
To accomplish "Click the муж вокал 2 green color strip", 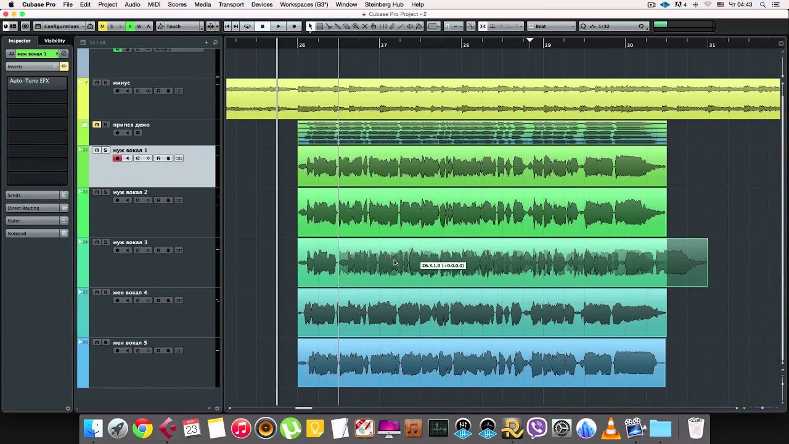I will (83, 212).
